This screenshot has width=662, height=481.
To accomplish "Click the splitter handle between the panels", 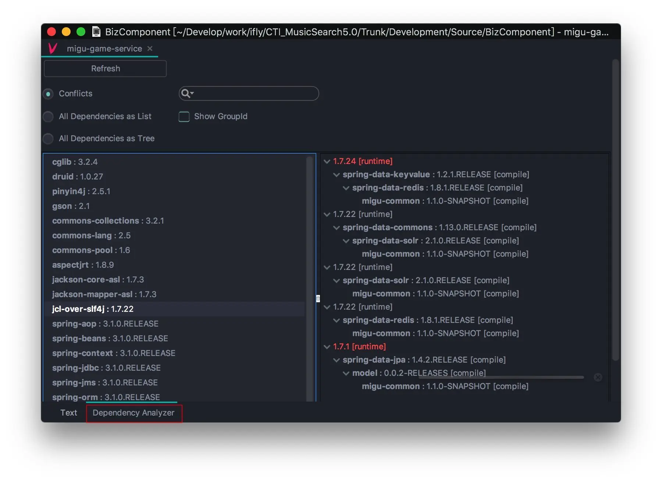I will [x=318, y=298].
